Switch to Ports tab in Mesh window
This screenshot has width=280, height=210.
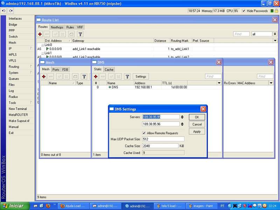click(x=56, y=69)
